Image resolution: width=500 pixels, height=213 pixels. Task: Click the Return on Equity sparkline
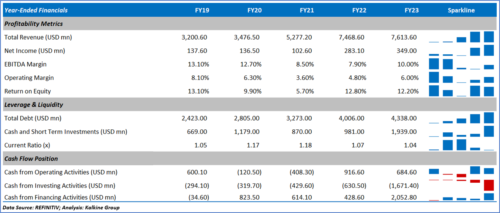point(461,91)
